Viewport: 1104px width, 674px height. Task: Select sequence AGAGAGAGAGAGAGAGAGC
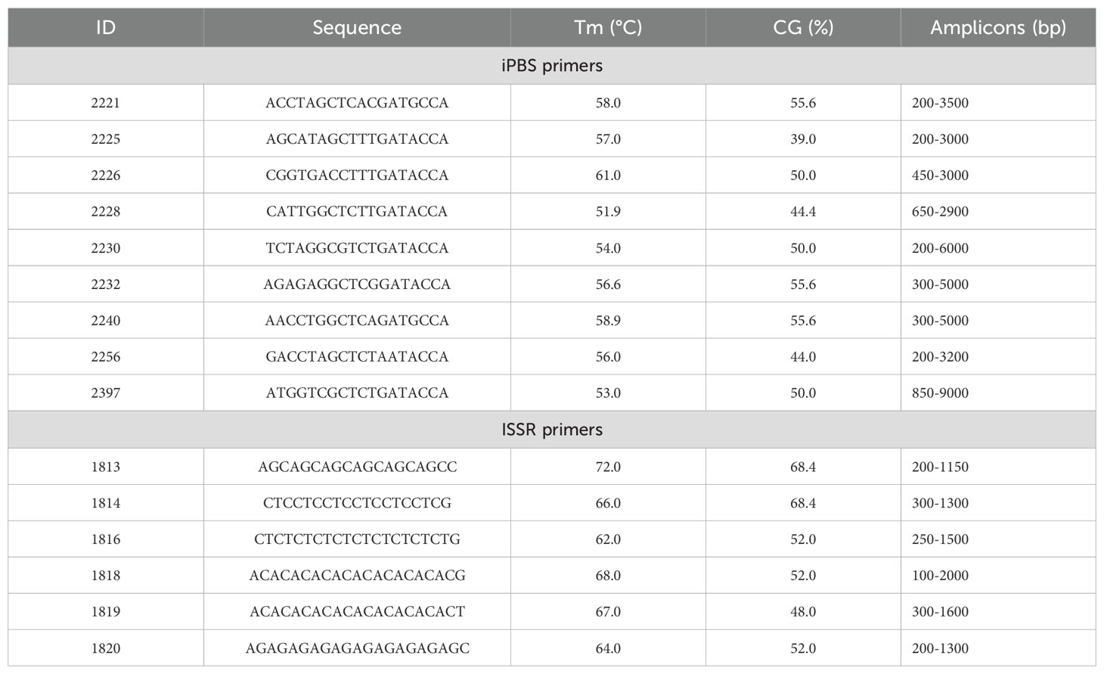(x=357, y=648)
